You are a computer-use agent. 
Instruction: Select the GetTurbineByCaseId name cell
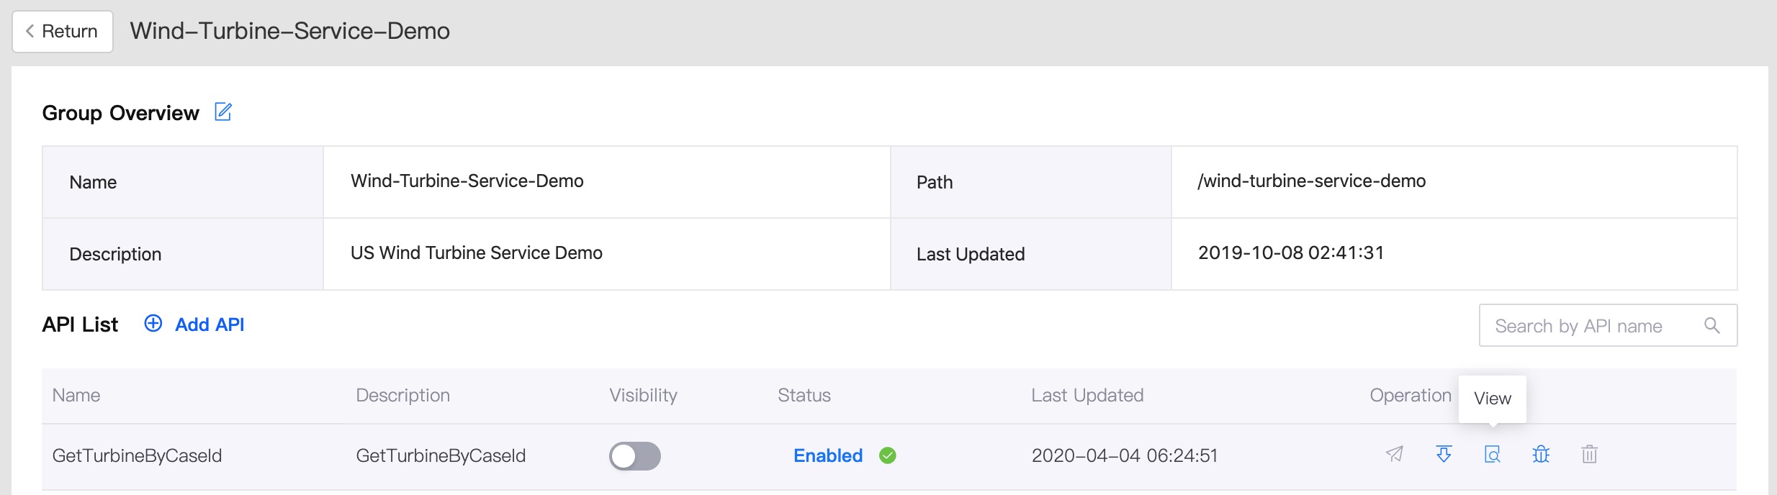point(137,456)
